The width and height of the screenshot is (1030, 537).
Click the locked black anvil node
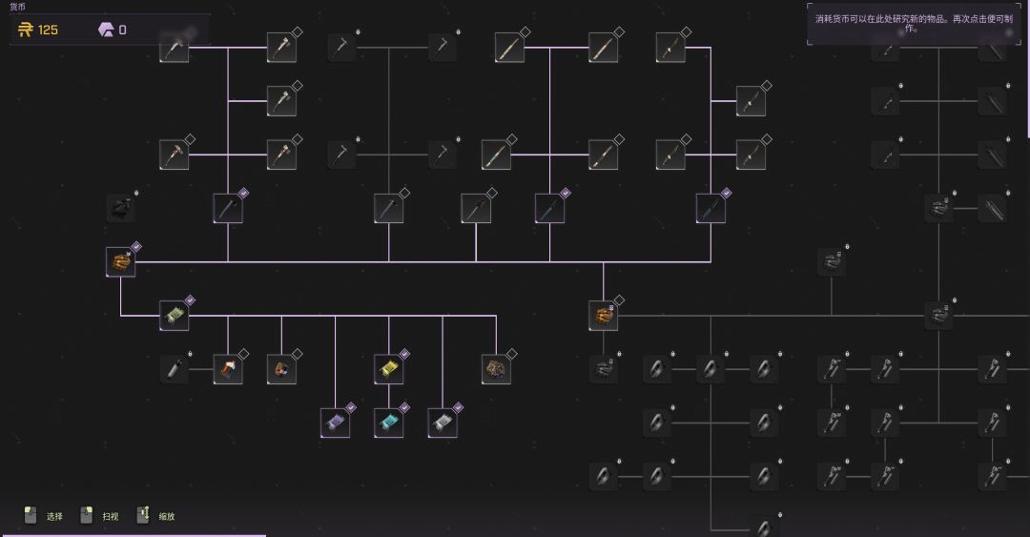pos(120,207)
